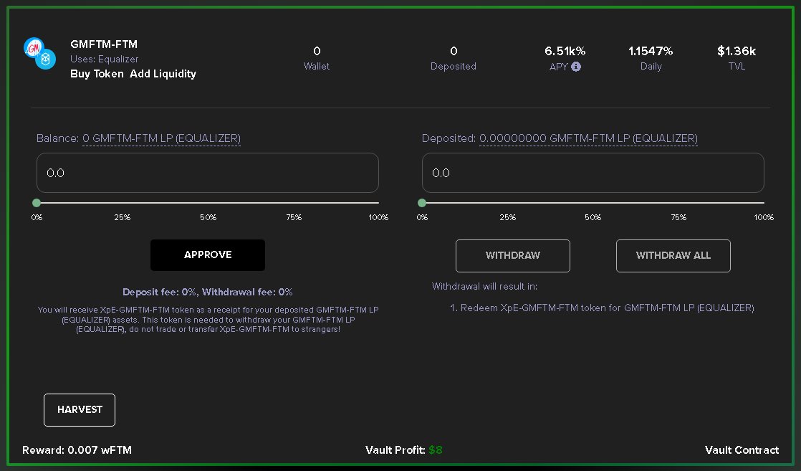Click the XpE-GMFTM-FTM receipt notice paragraph

point(208,319)
